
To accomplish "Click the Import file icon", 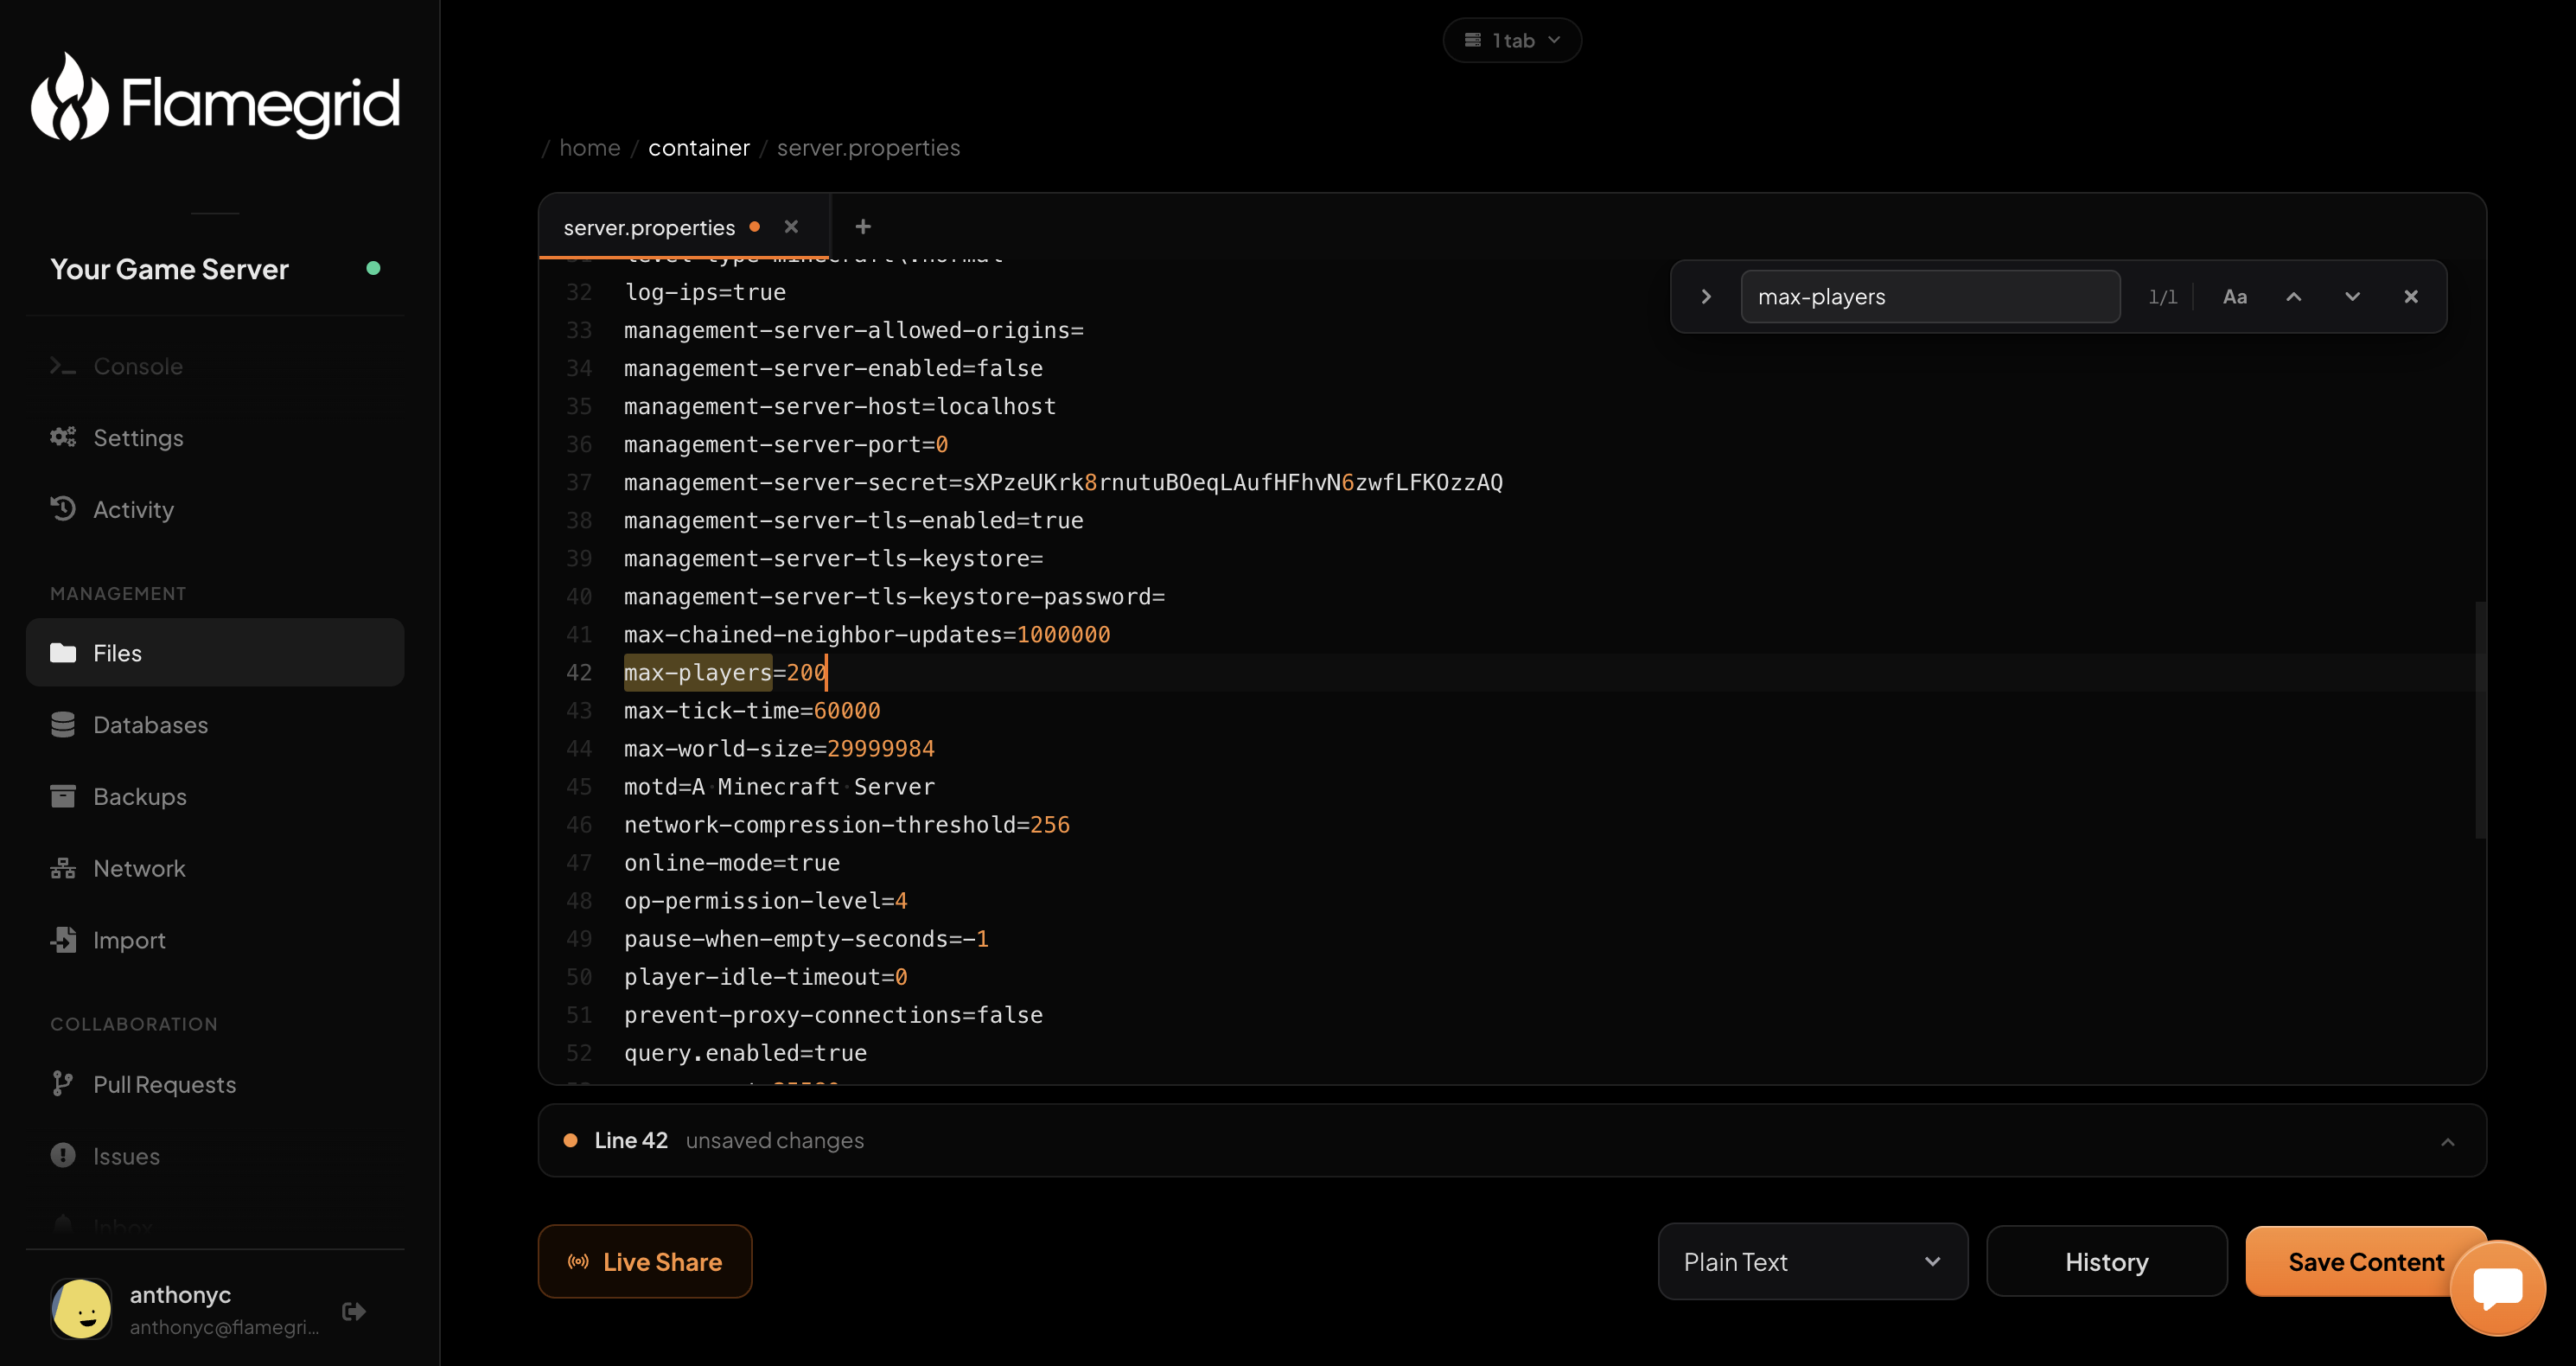I will 63,940.
